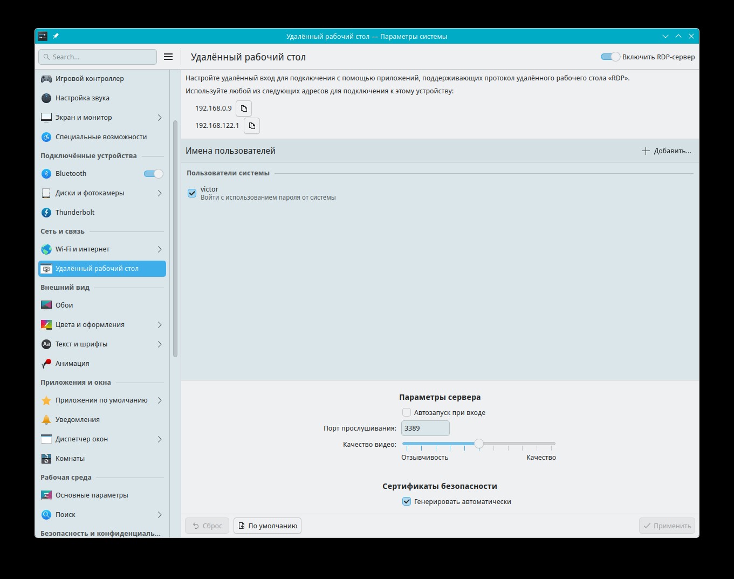Click the Основные параметры label

(x=92, y=495)
